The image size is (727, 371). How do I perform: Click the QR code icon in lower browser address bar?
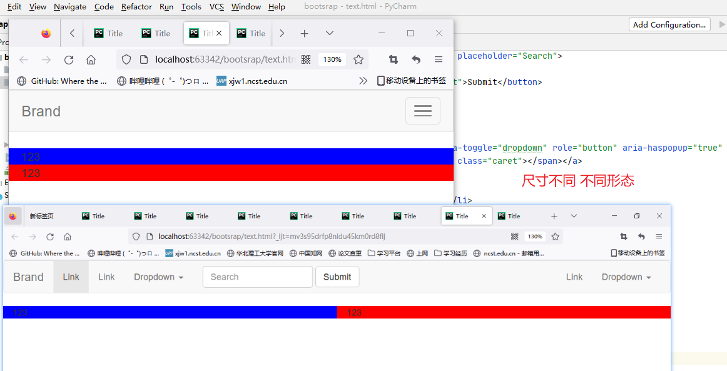pyautogui.click(x=515, y=236)
